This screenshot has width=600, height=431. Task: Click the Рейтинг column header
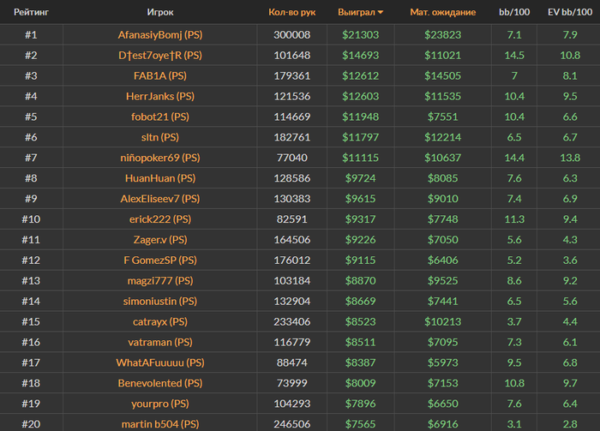[31, 12]
